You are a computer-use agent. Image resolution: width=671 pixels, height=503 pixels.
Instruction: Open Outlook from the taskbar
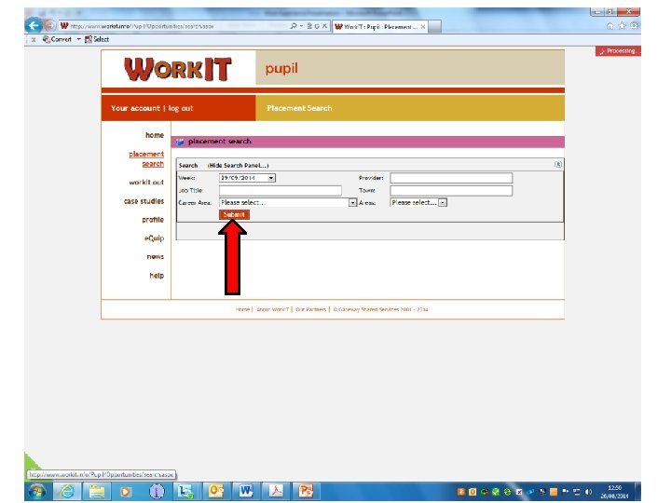click(216, 491)
